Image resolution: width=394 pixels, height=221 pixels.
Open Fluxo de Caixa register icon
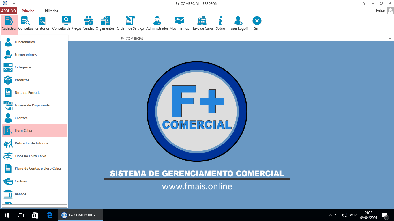point(202,21)
